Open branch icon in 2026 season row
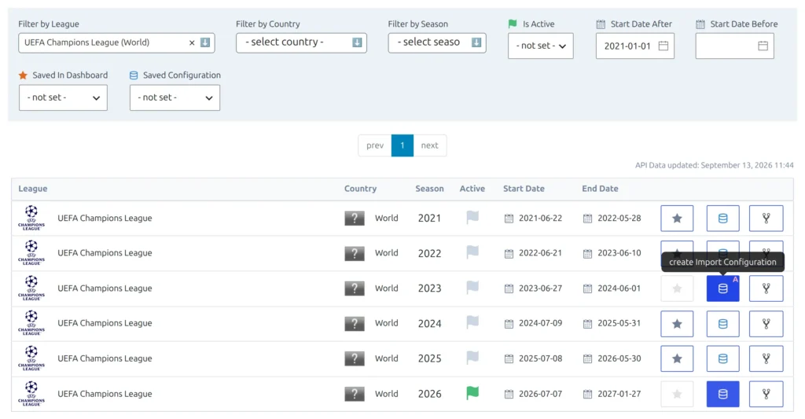The width and height of the screenshot is (805, 419). (x=766, y=394)
